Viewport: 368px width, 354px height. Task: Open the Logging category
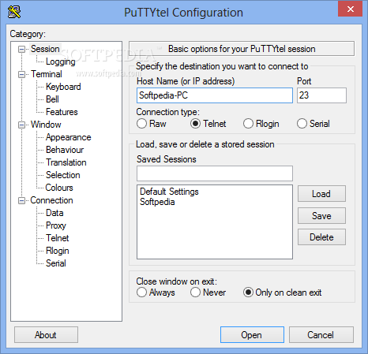tap(61, 61)
